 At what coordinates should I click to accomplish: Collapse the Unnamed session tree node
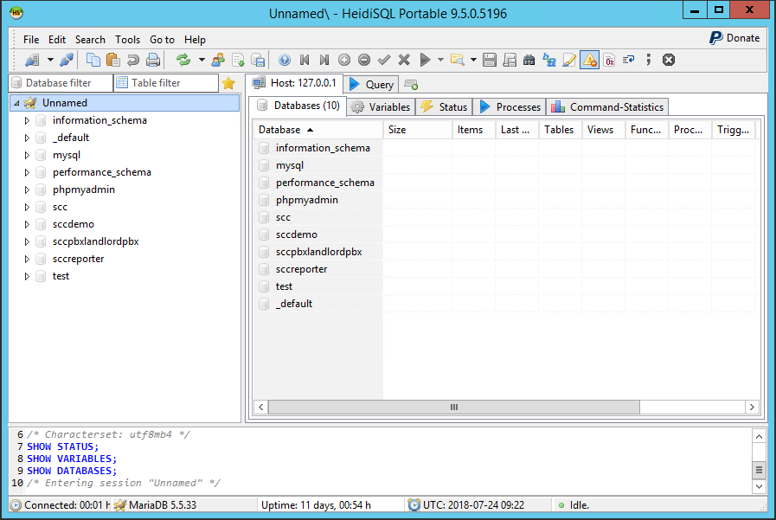(16, 103)
